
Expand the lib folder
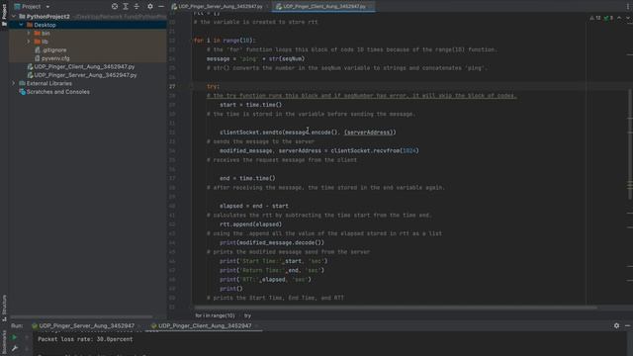[x=29, y=42]
